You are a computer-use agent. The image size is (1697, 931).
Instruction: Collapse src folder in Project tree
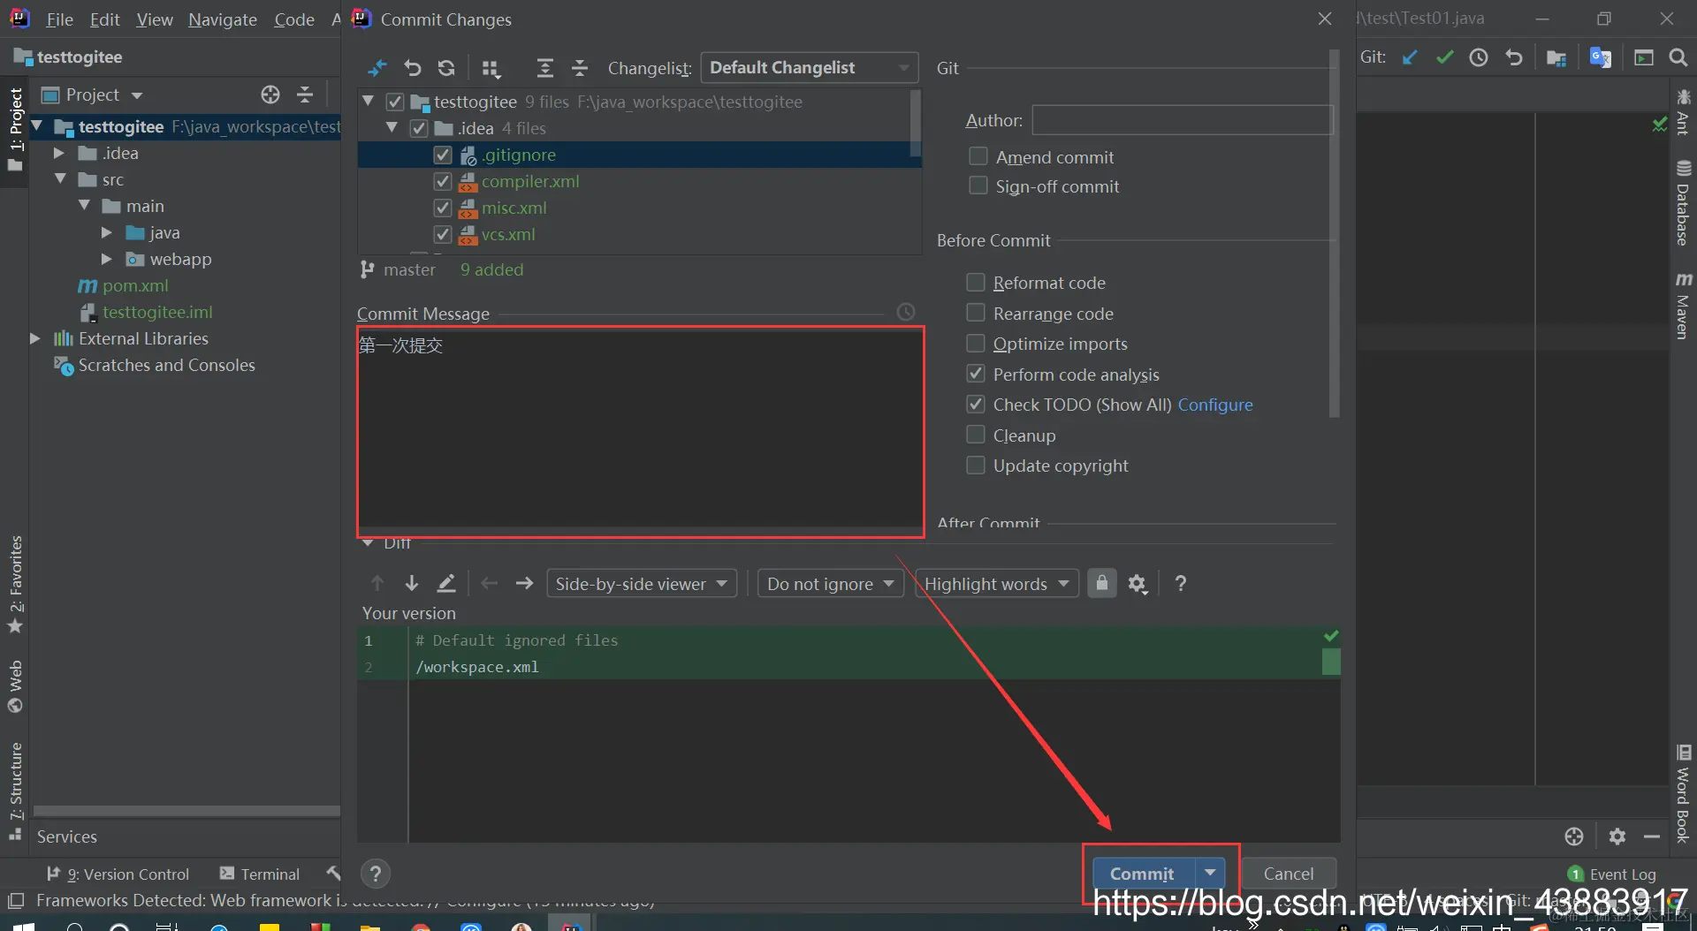(60, 179)
